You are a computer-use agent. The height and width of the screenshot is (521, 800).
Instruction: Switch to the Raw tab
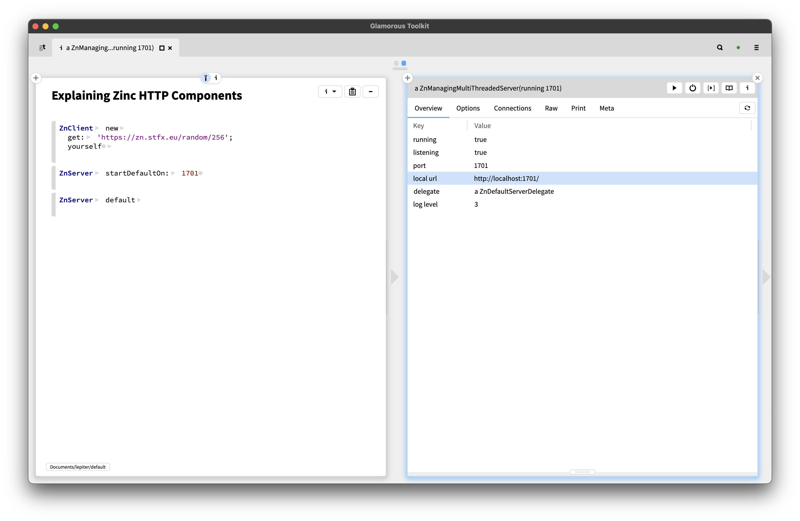551,108
